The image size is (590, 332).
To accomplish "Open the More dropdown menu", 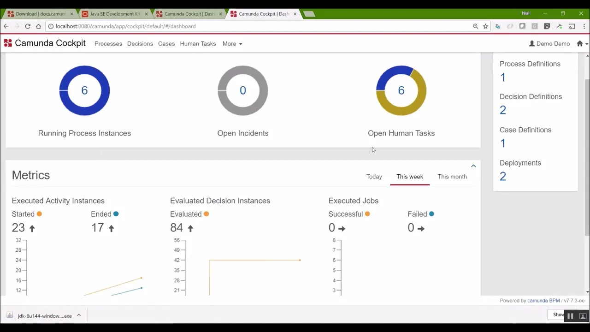I will tap(232, 44).
